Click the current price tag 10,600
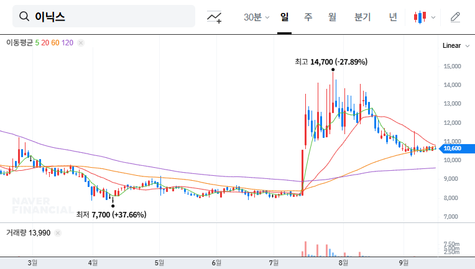 (456, 148)
